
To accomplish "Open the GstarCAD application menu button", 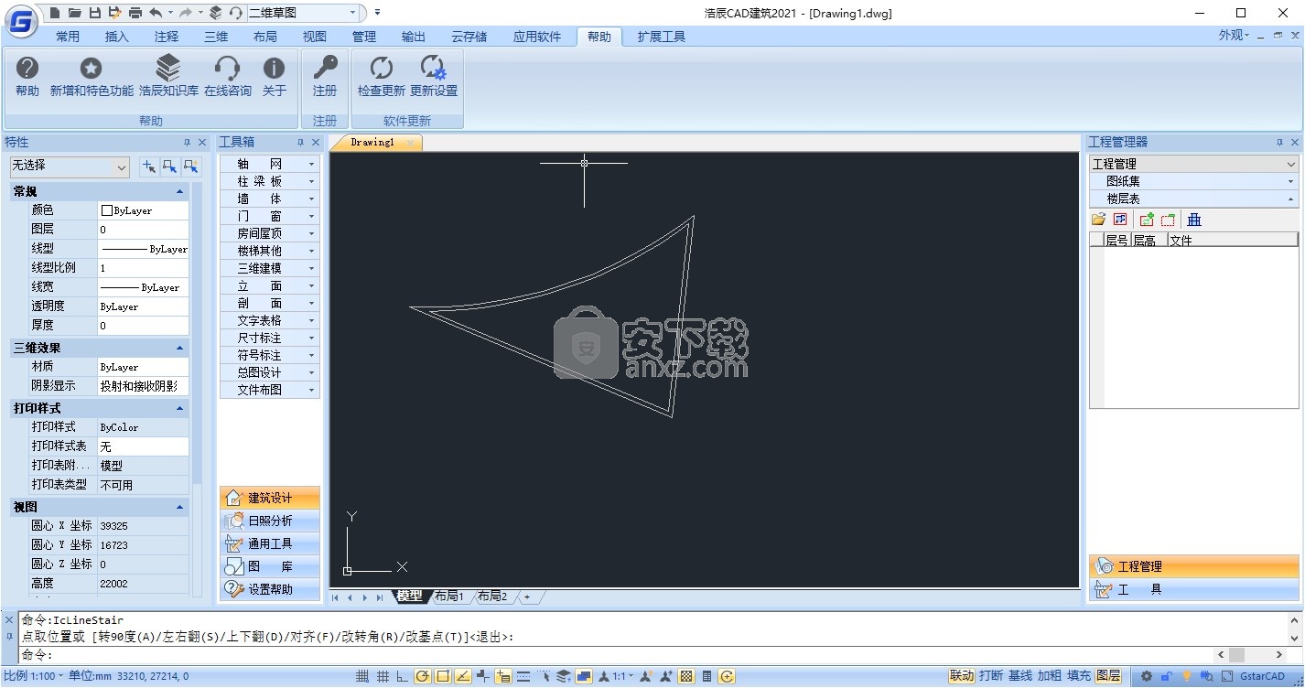I will click(x=20, y=21).
